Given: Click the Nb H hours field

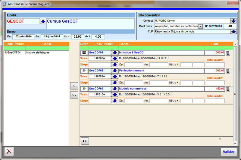Looking at the screenshot, I should [77, 36].
